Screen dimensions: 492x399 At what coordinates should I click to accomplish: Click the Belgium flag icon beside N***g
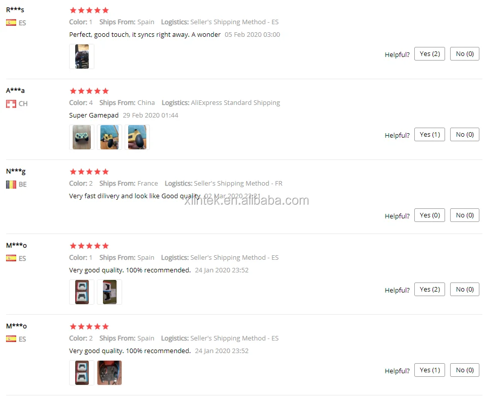click(x=11, y=185)
